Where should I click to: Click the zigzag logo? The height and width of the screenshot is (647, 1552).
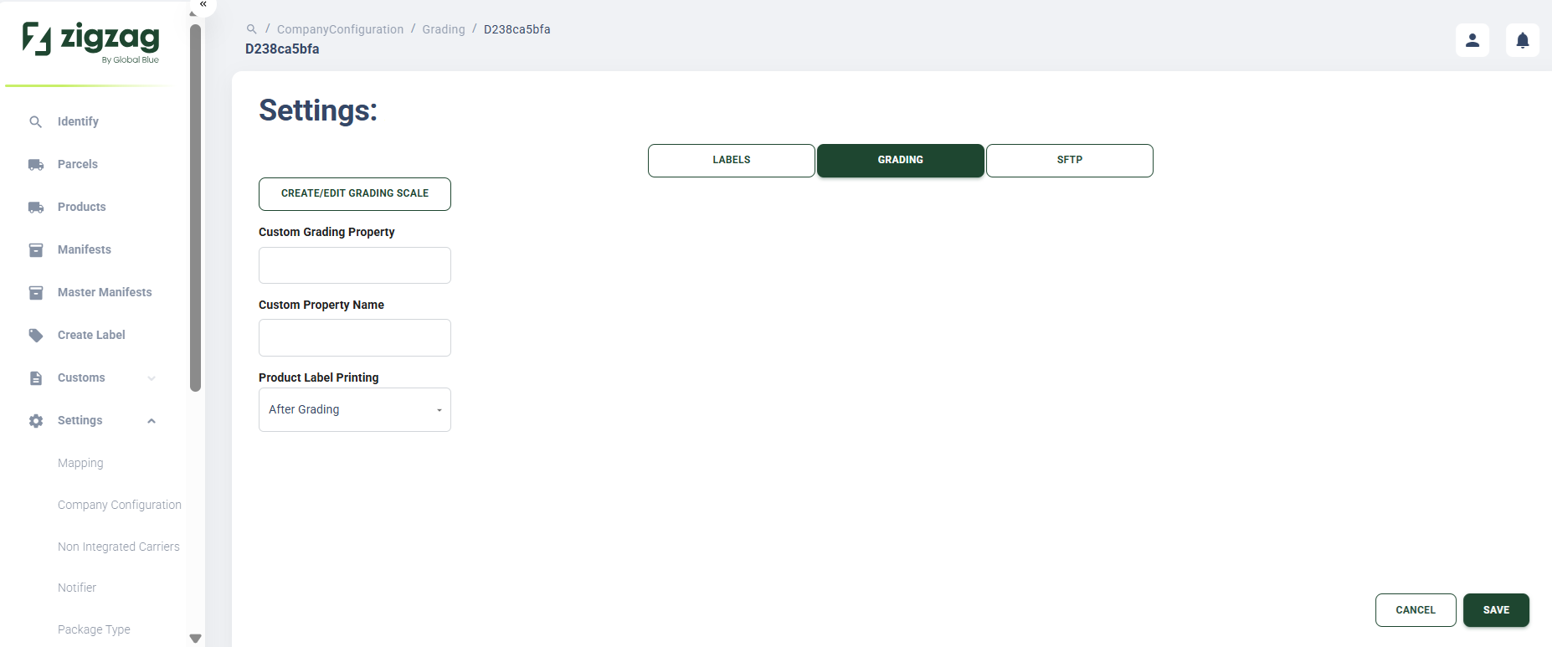click(x=91, y=42)
